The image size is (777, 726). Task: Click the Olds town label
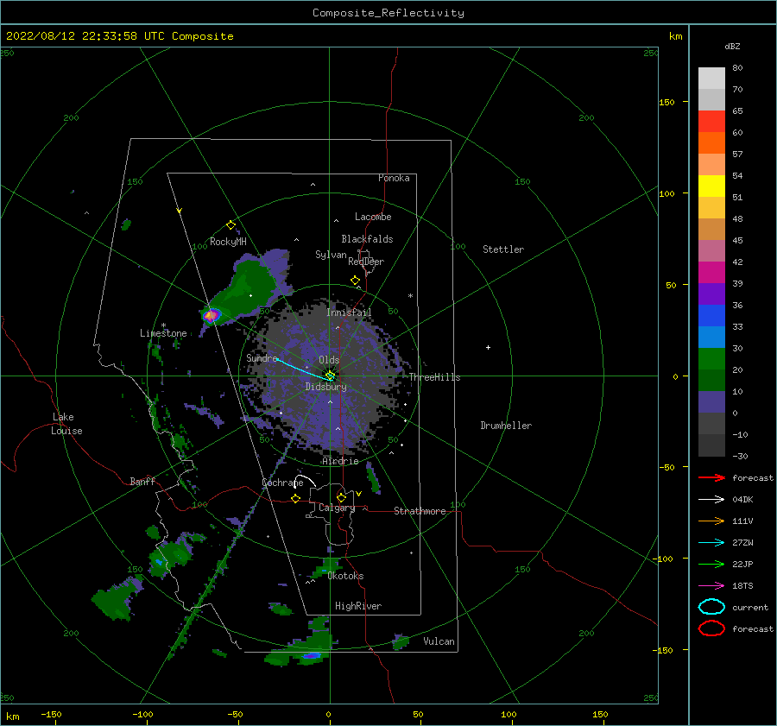pos(329,360)
